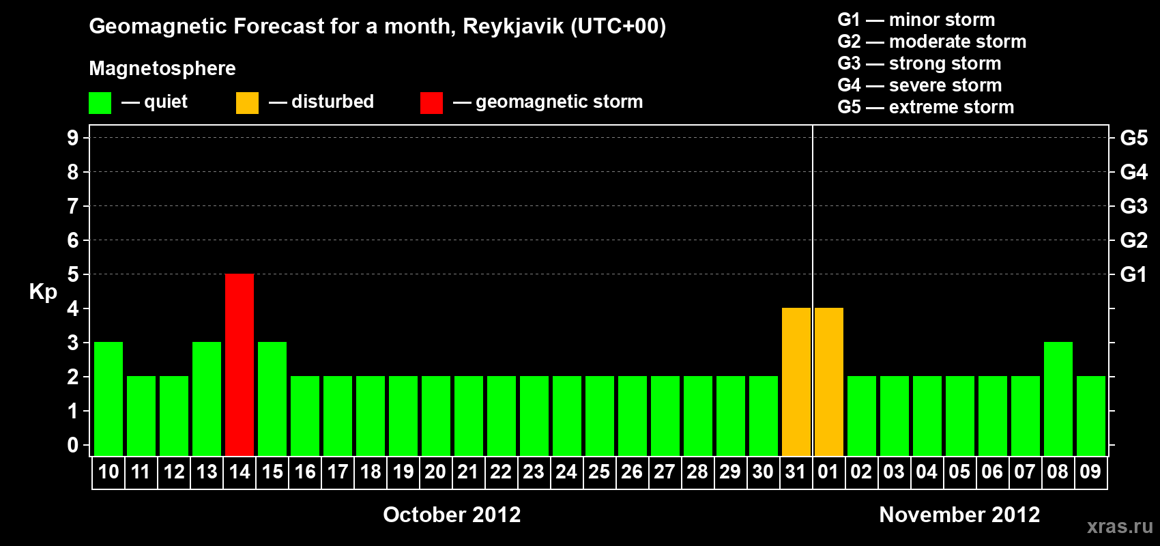Click the date label 10 on axis
The image size is (1160, 546).
click(x=108, y=472)
